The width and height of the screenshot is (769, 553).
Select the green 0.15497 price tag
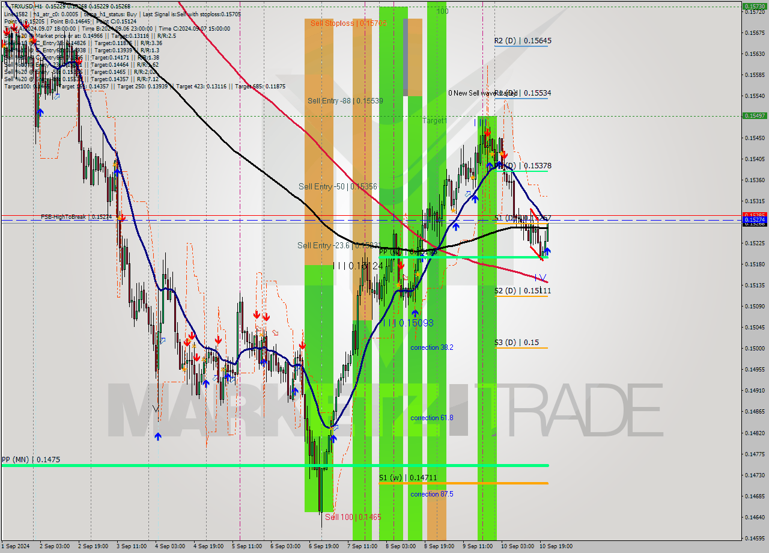[754, 115]
